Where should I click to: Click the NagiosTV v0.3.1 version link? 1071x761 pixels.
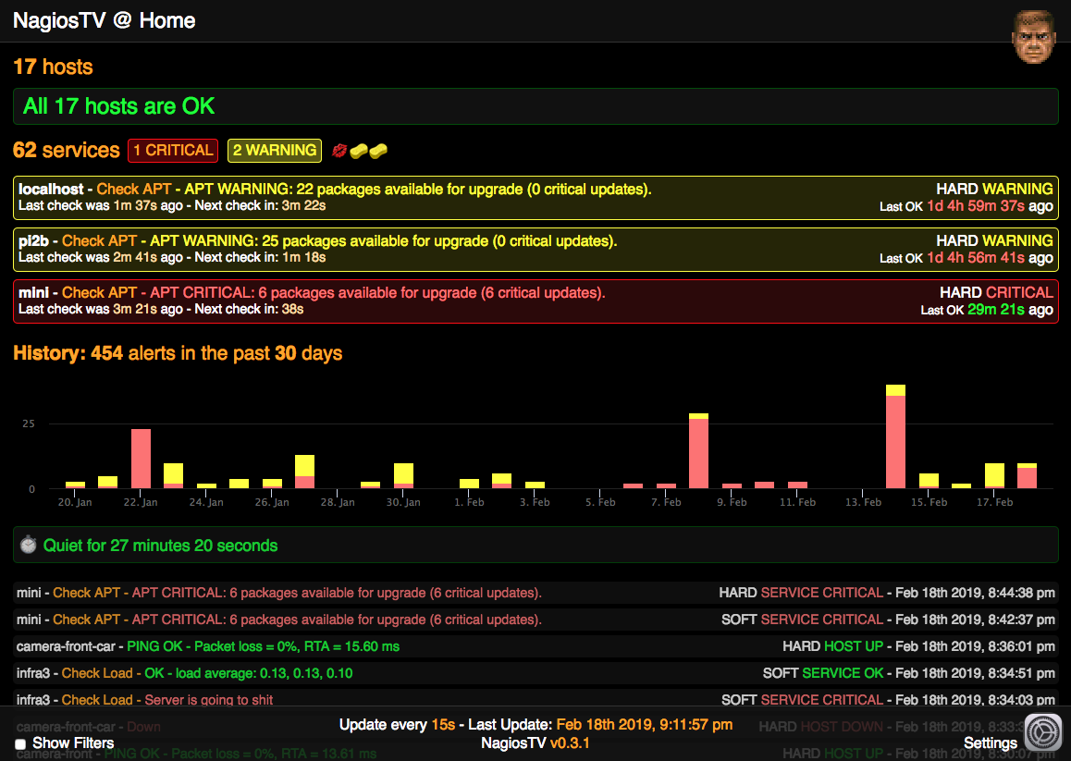pos(535,743)
